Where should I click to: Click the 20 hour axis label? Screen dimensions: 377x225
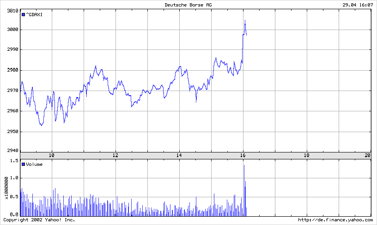pos(367,155)
